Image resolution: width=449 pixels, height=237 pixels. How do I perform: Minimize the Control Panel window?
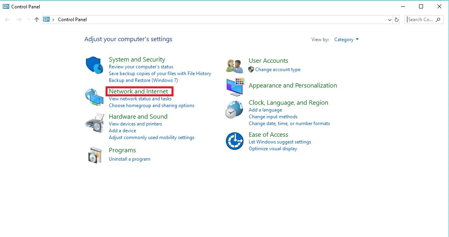click(x=403, y=6)
